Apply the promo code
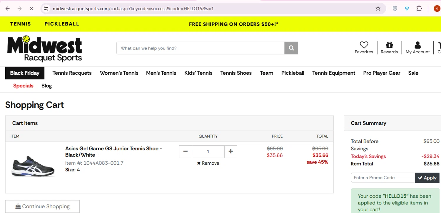441x213 pixels. (x=427, y=178)
